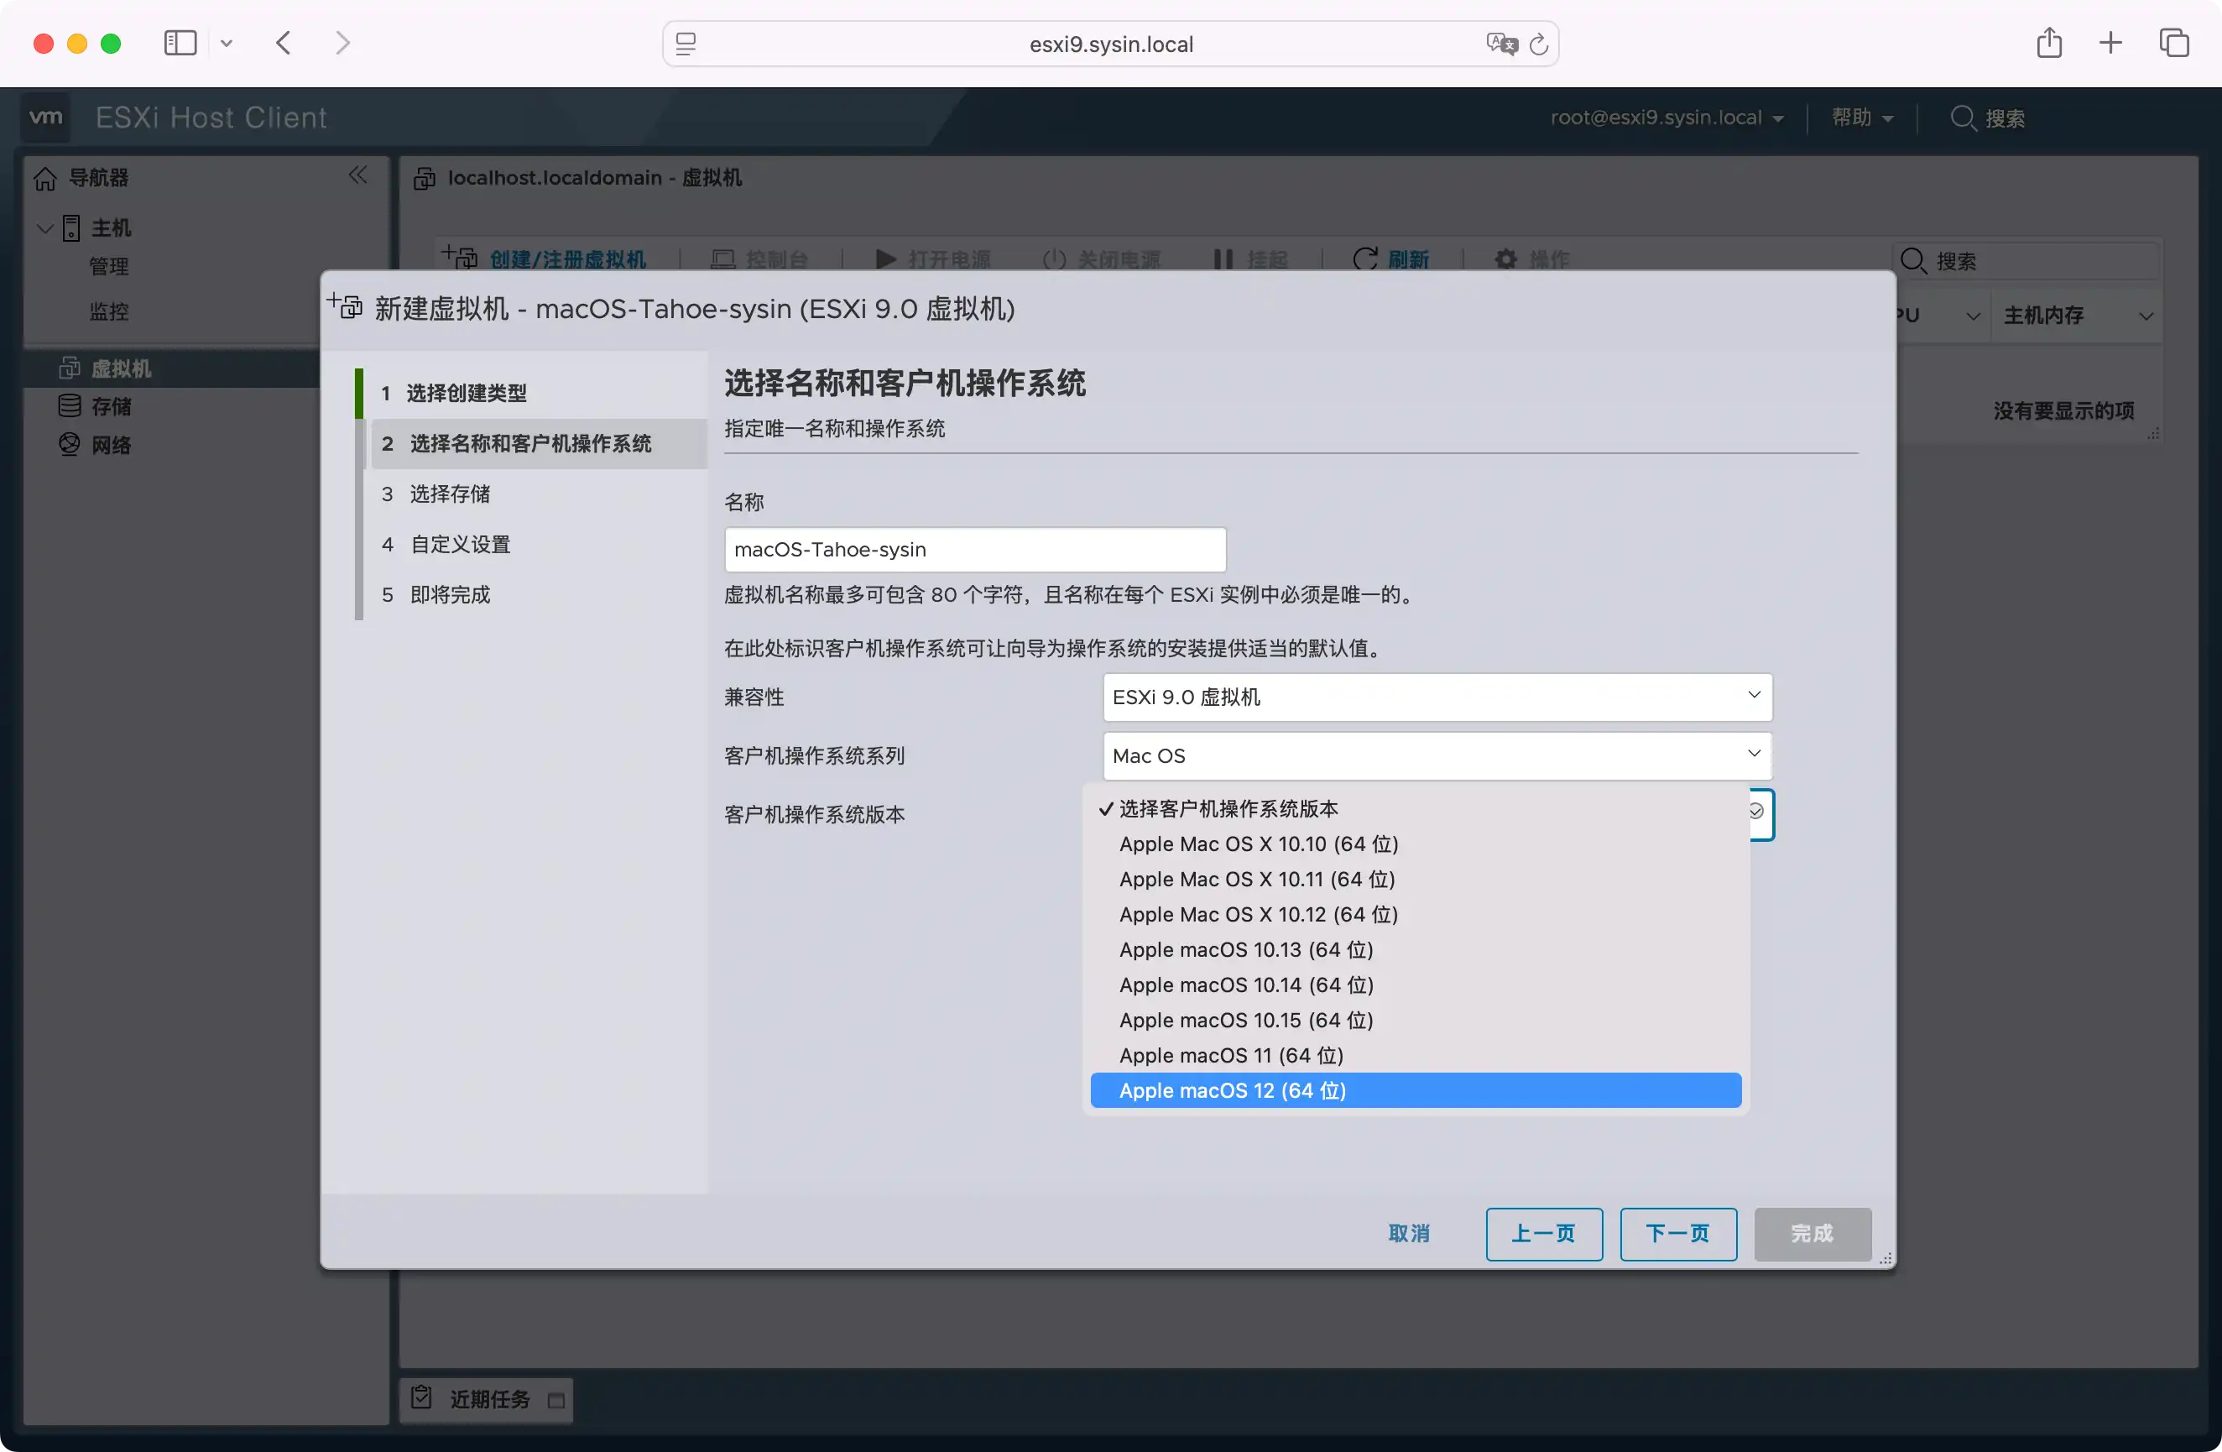Open the Mac OS guest family dropdown
The image size is (2222, 1452).
(x=1436, y=755)
